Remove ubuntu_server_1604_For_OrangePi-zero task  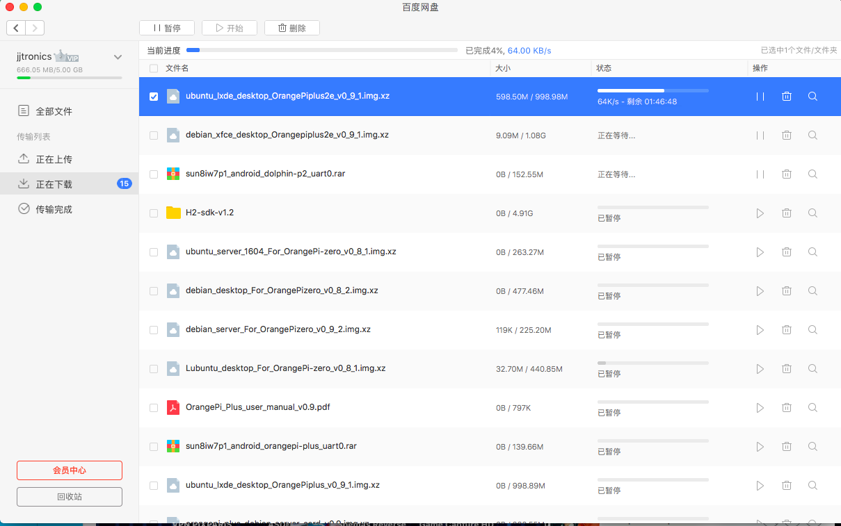(787, 252)
